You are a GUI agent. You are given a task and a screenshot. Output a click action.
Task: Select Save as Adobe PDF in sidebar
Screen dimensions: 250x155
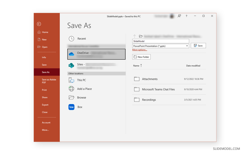(49, 81)
